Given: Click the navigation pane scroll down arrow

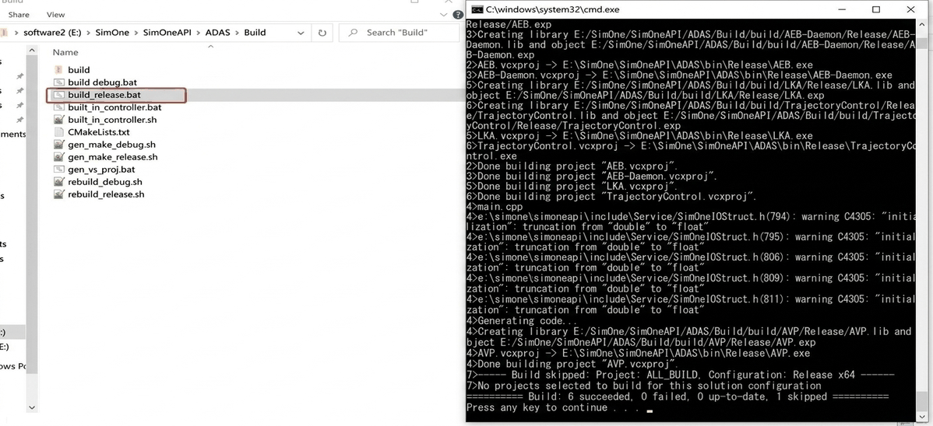Looking at the screenshot, I should click(x=32, y=407).
